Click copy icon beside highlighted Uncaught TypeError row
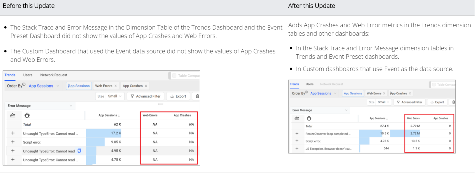Image resolution: width=475 pixels, height=174 pixels. [79, 151]
